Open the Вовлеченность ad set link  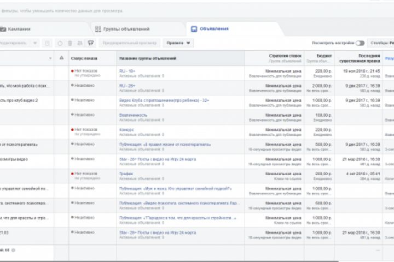click(133, 115)
